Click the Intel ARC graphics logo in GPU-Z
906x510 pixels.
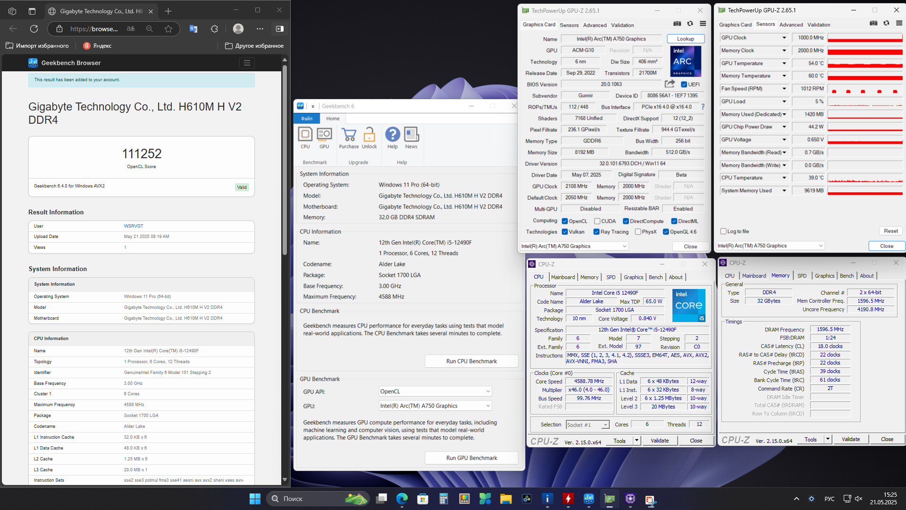point(686,61)
